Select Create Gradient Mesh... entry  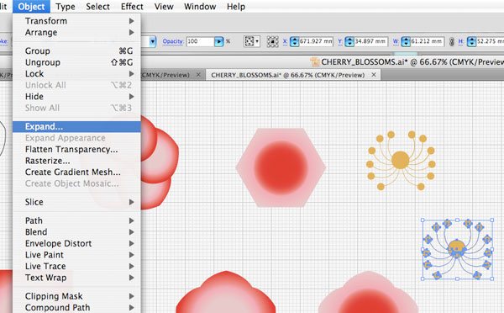(x=76, y=172)
